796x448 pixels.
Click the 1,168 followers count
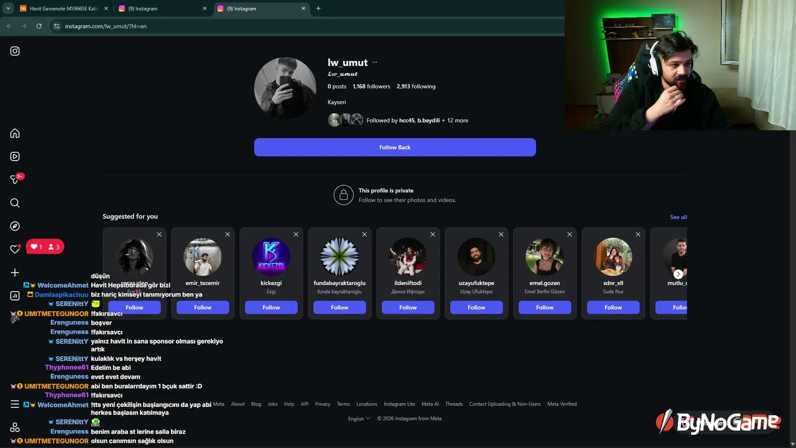[371, 86]
